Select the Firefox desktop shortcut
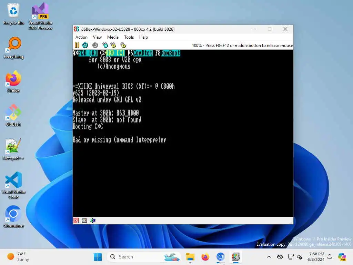This screenshot has width=353, height=265. pos(13,81)
